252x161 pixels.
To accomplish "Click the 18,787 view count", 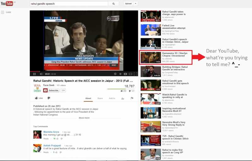I will click(129, 86).
